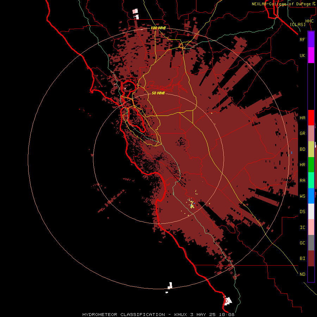Click the BD legend label
This screenshot has height=317, width=317.
tap(302, 149)
